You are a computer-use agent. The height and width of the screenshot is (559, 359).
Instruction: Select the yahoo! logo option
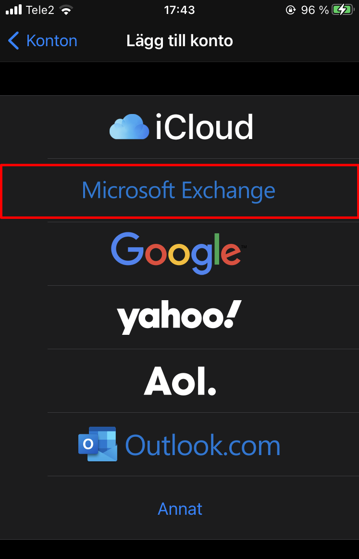pos(179,317)
